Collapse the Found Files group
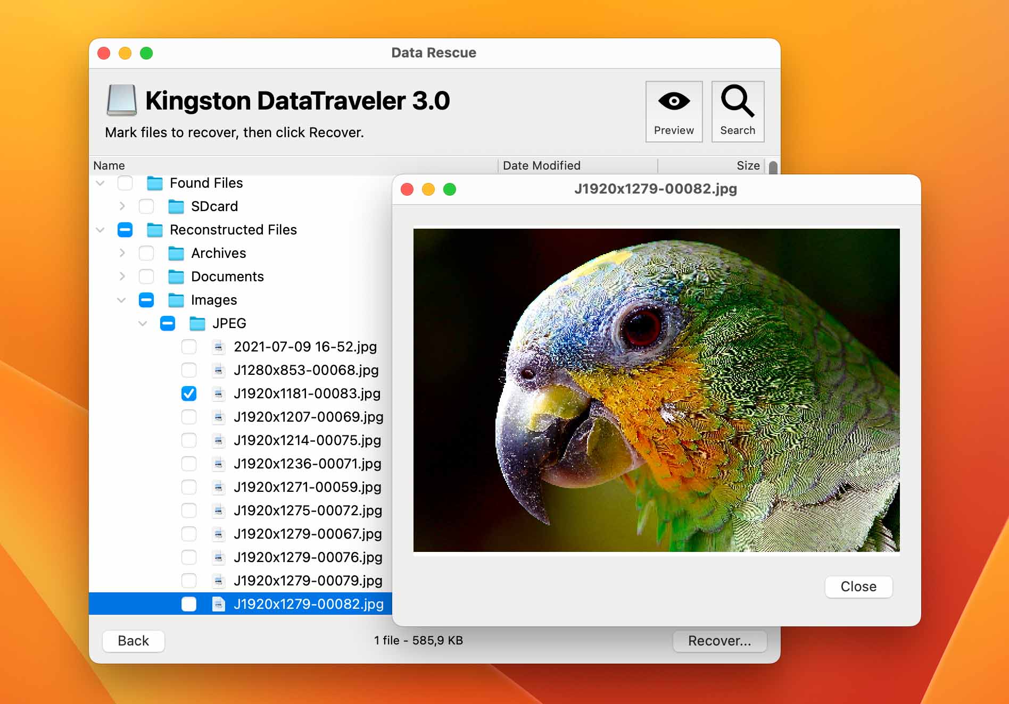 tap(100, 183)
